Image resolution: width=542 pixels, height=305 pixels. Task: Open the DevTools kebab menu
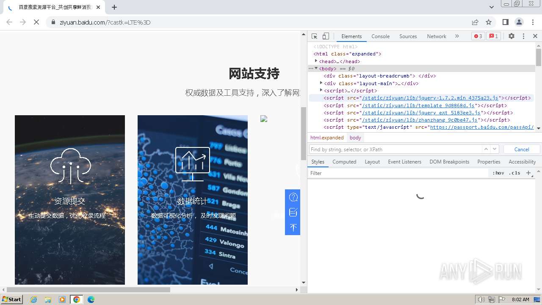(523, 36)
